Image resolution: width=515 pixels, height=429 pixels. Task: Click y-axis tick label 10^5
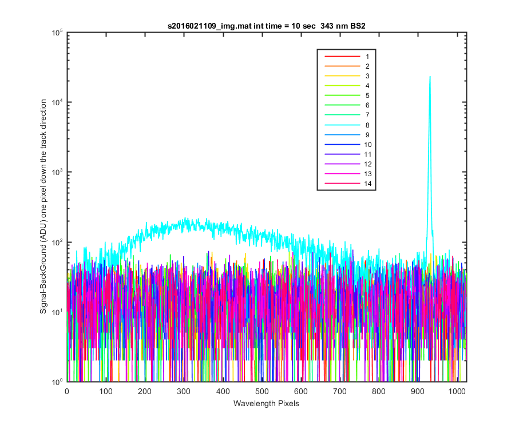coord(57,33)
